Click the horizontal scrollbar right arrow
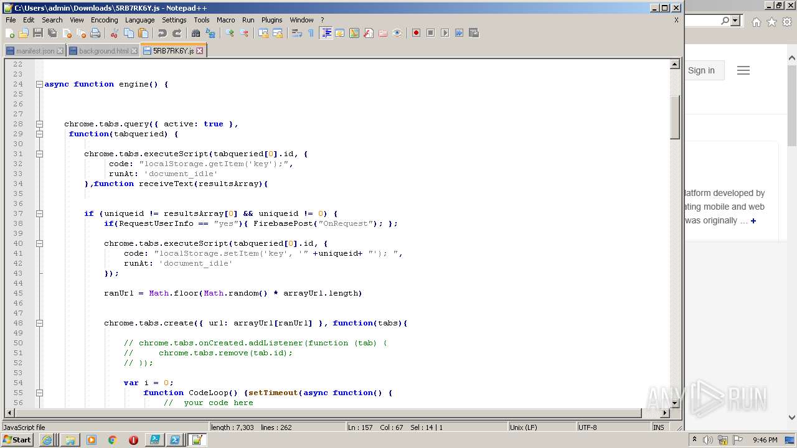The height and width of the screenshot is (448, 797). [x=665, y=413]
